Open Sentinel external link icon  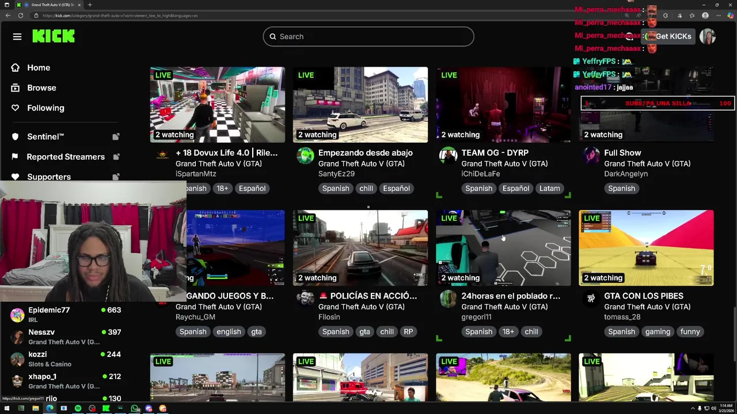tap(116, 137)
